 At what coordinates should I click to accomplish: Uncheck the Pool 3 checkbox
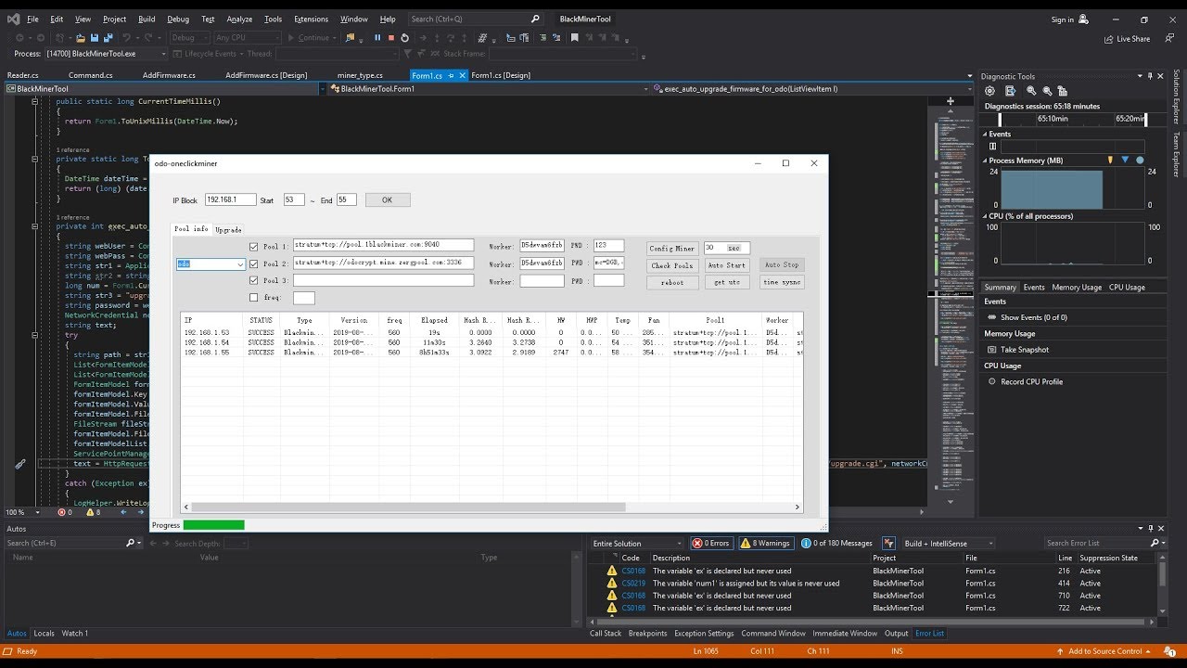pyautogui.click(x=254, y=280)
